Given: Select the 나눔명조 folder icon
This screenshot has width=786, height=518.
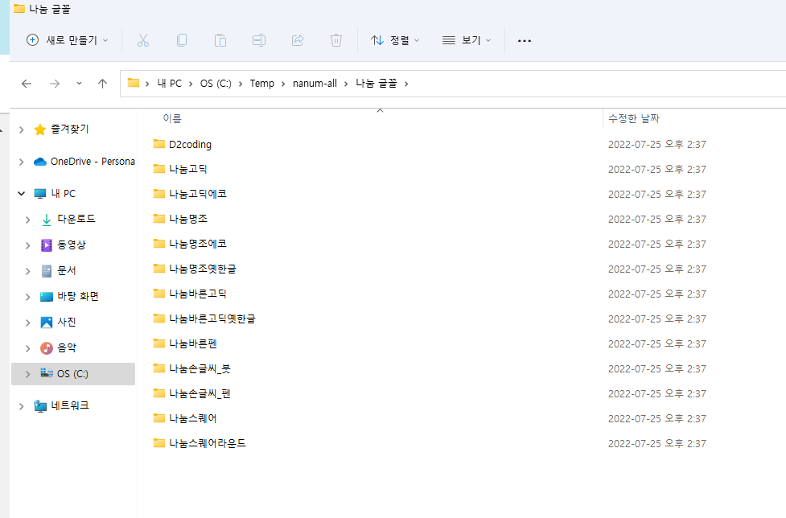Looking at the screenshot, I should [159, 219].
